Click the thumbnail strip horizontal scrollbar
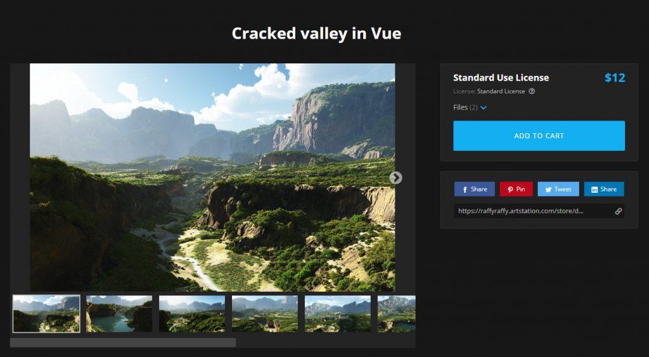649x357 pixels. click(x=123, y=342)
